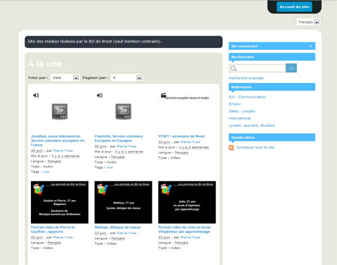337x265 pixels.
Task: Click Pierre-Yves author link under Jonathan item
Action: (x=63, y=150)
